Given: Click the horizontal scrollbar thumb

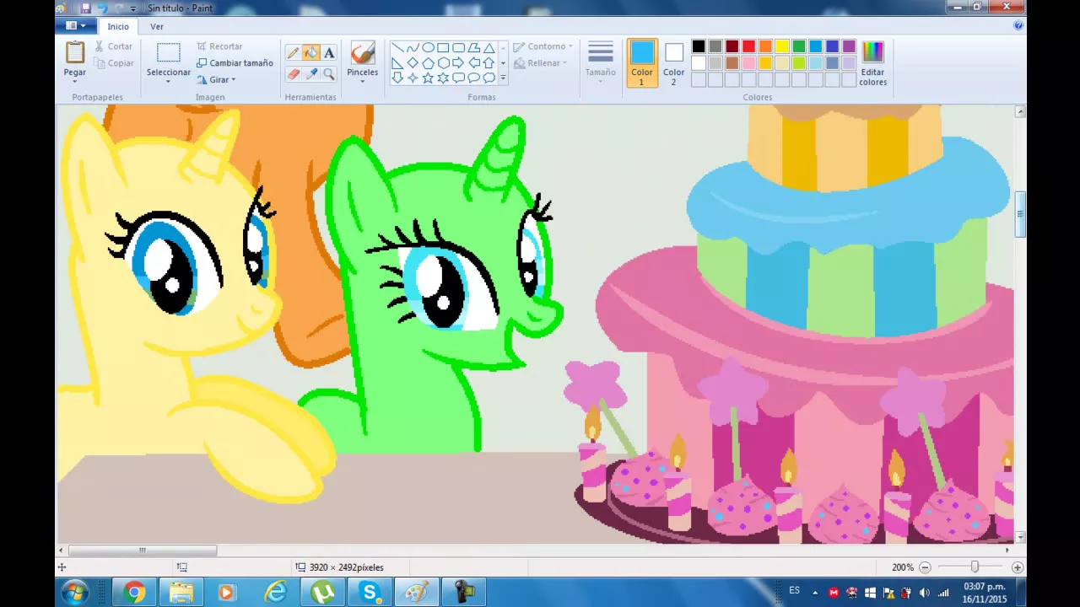Looking at the screenshot, I should pos(143,551).
